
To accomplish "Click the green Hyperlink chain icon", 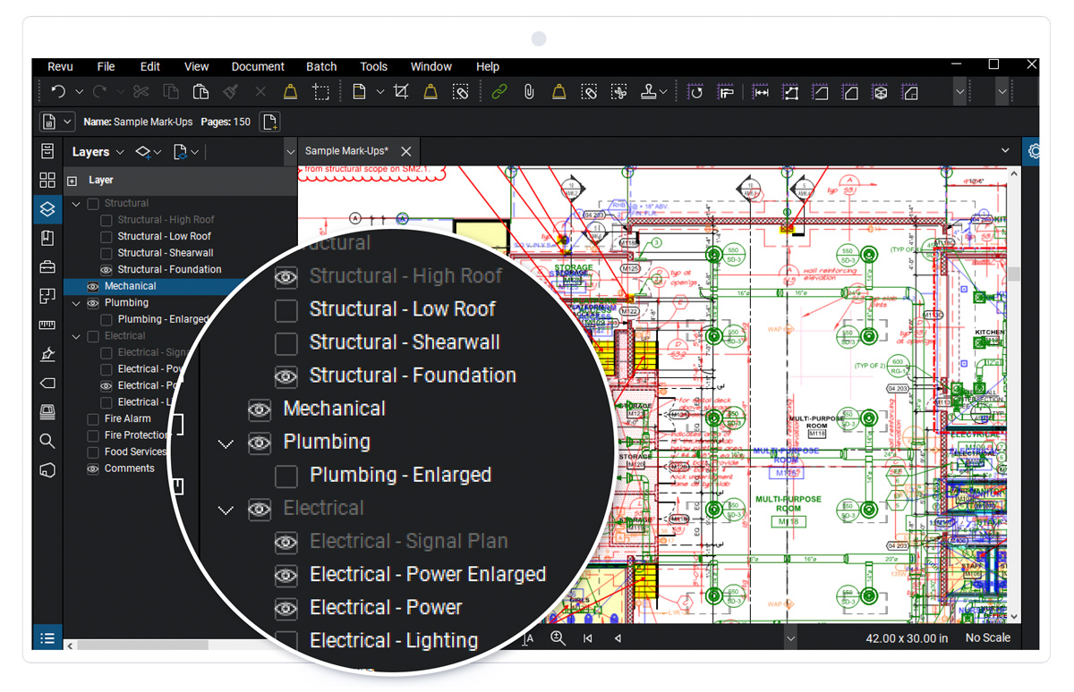I will click(499, 91).
